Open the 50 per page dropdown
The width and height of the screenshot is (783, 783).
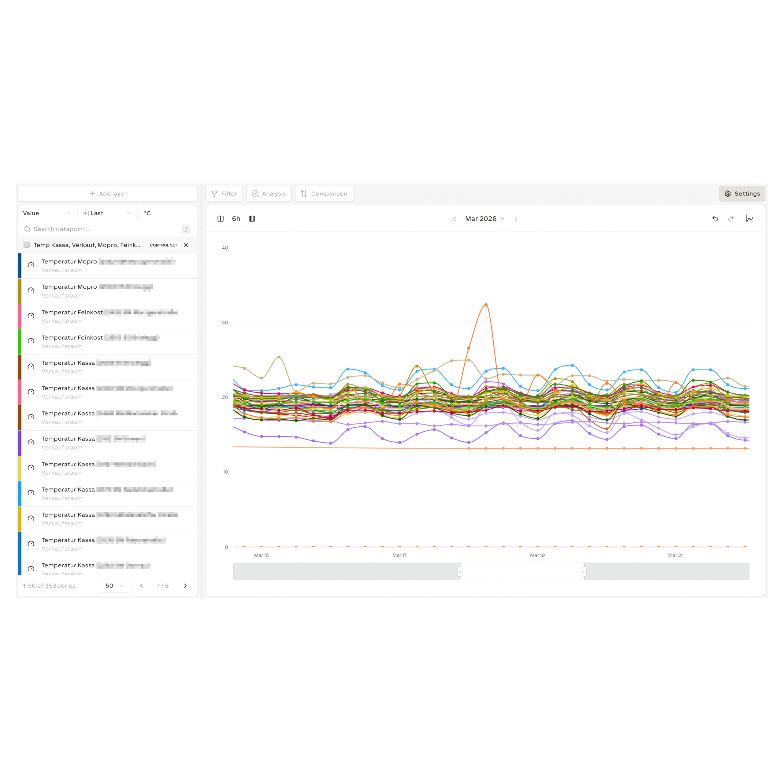pyautogui.click(x=115, y=586)
